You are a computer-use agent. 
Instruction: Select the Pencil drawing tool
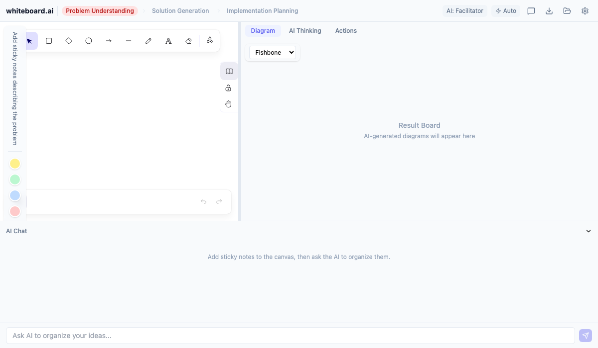pyautogui.click(x=149, y=40)
